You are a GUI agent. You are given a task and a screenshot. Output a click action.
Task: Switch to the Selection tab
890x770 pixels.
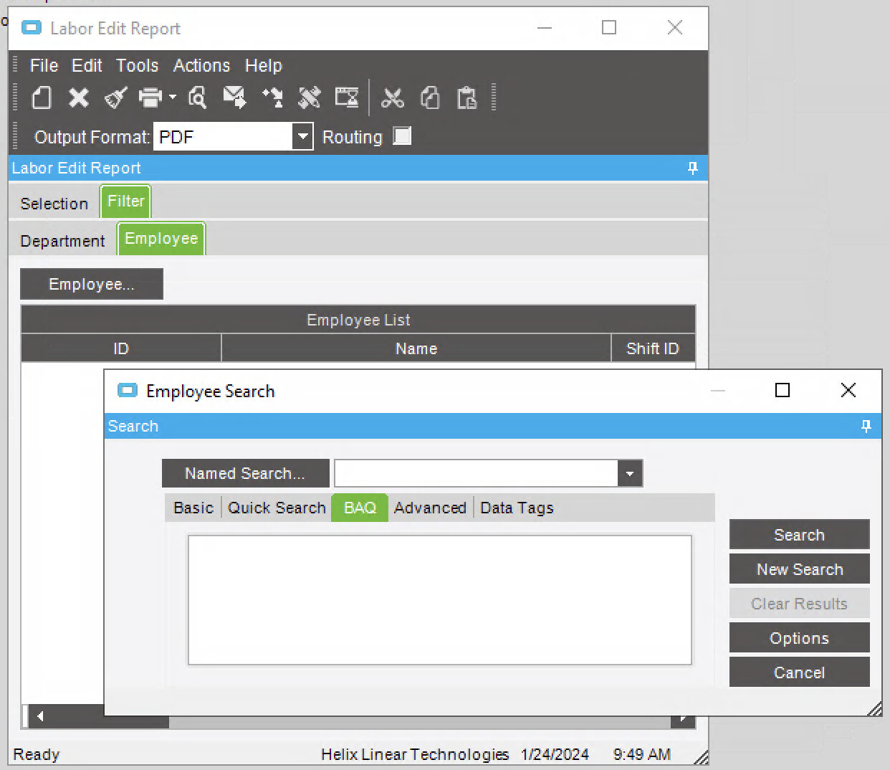(54, 204)
